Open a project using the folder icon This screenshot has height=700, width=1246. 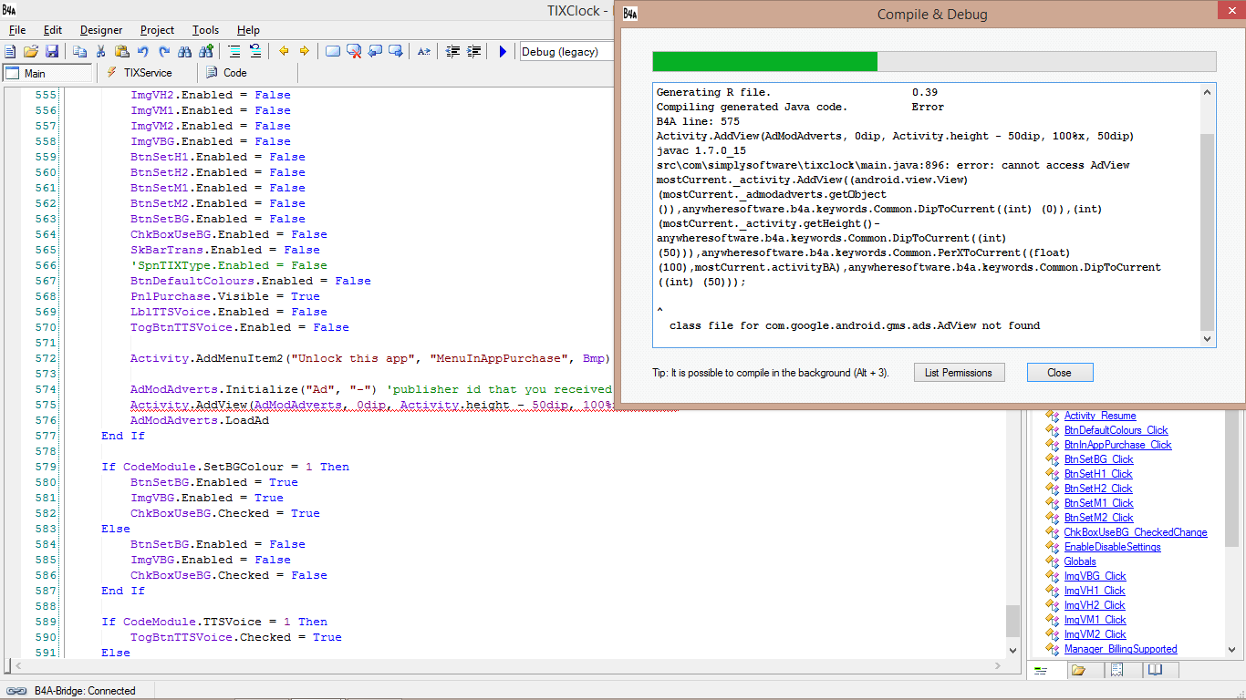[x=31, y=52]
